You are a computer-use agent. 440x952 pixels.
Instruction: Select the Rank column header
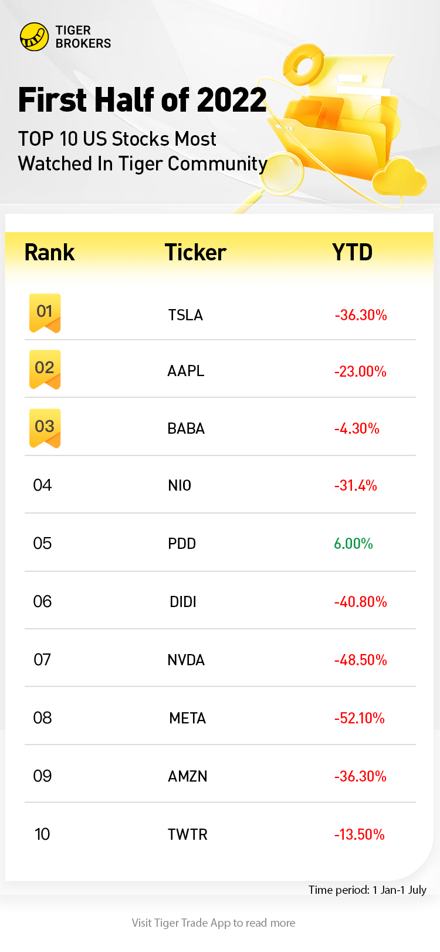point(49,253)
